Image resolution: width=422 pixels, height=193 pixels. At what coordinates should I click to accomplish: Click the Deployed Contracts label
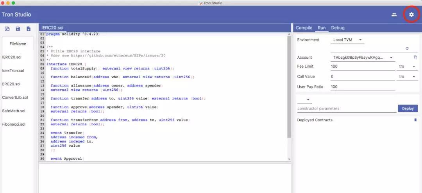pyautogui.click(x=315, y=120)
